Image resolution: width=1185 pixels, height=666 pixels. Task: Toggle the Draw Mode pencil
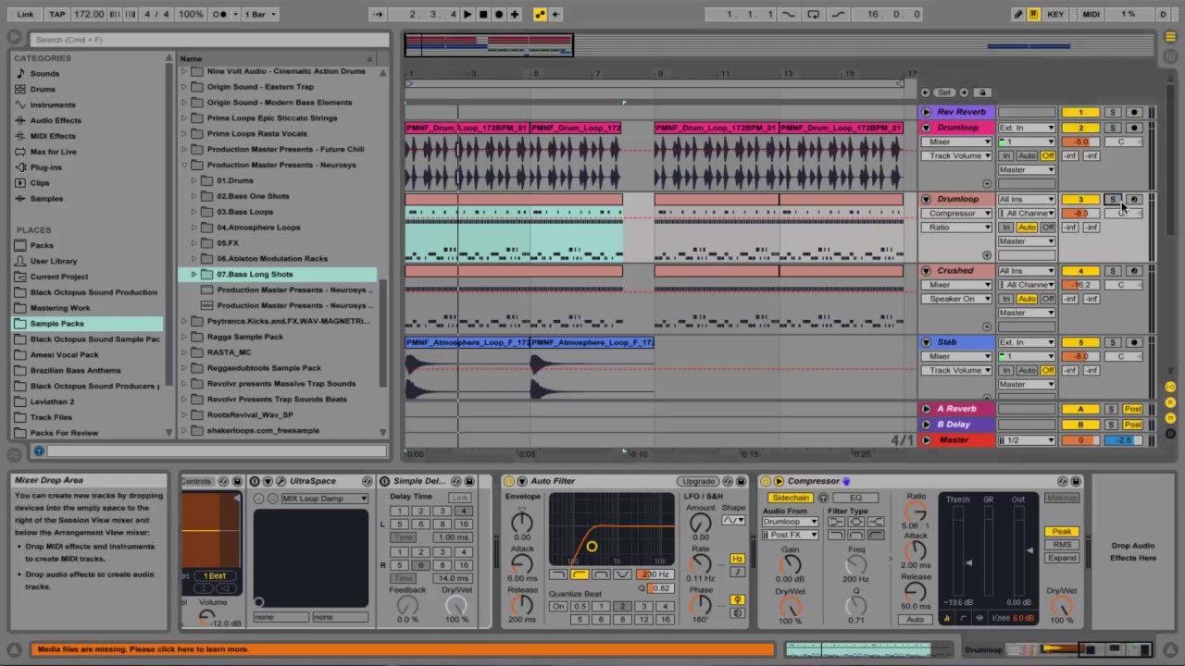pyautogui.click(x=1018, y=14)
